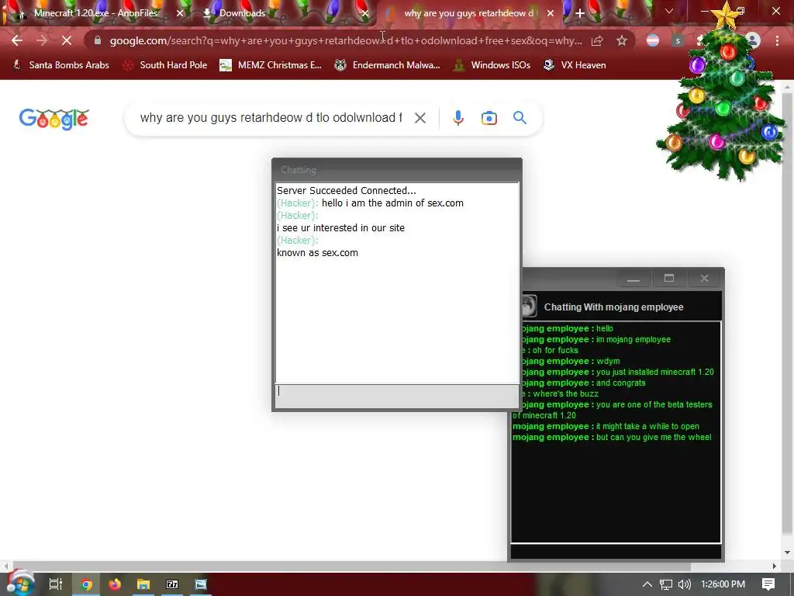Close the mojang employee chat window
794x596 pixels.
pos(704,279)
